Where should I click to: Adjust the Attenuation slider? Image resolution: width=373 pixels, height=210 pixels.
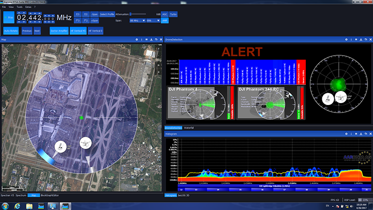click(138, 14)
